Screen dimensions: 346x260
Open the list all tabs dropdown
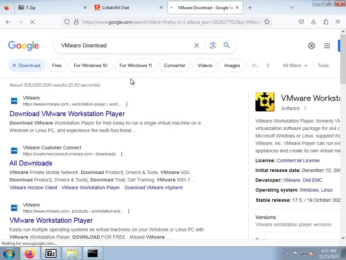point(292,7)
